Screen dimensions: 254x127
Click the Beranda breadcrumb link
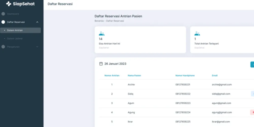(x=99, y=21)
